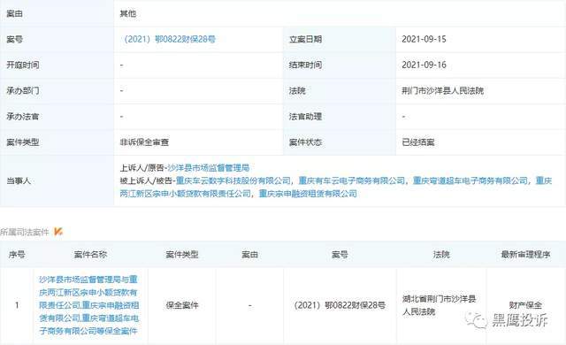Image resolution: width=566 pixels, height=345 pixels.
Task: Click the 案件类型 column header
Action: (x=182, y=255)
